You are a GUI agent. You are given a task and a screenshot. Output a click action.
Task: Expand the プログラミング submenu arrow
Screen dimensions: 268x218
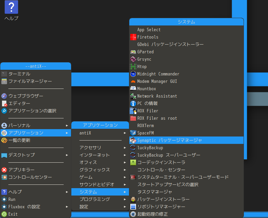[x=125, y=199]
